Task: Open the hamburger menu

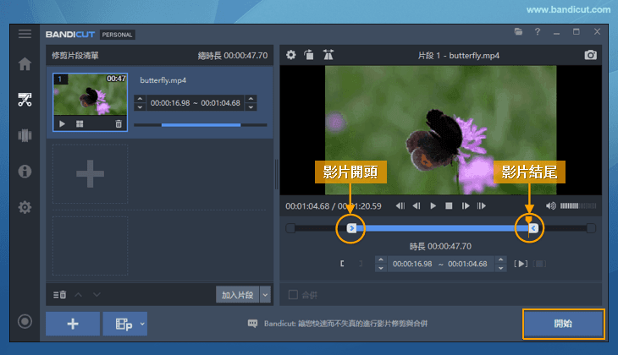Action: click(25, 34)
